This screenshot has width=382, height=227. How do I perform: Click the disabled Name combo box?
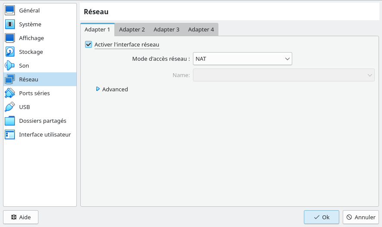(x=284, y=75)
